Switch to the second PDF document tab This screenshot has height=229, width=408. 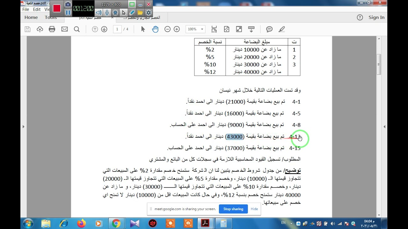click(x=142, y=18)
